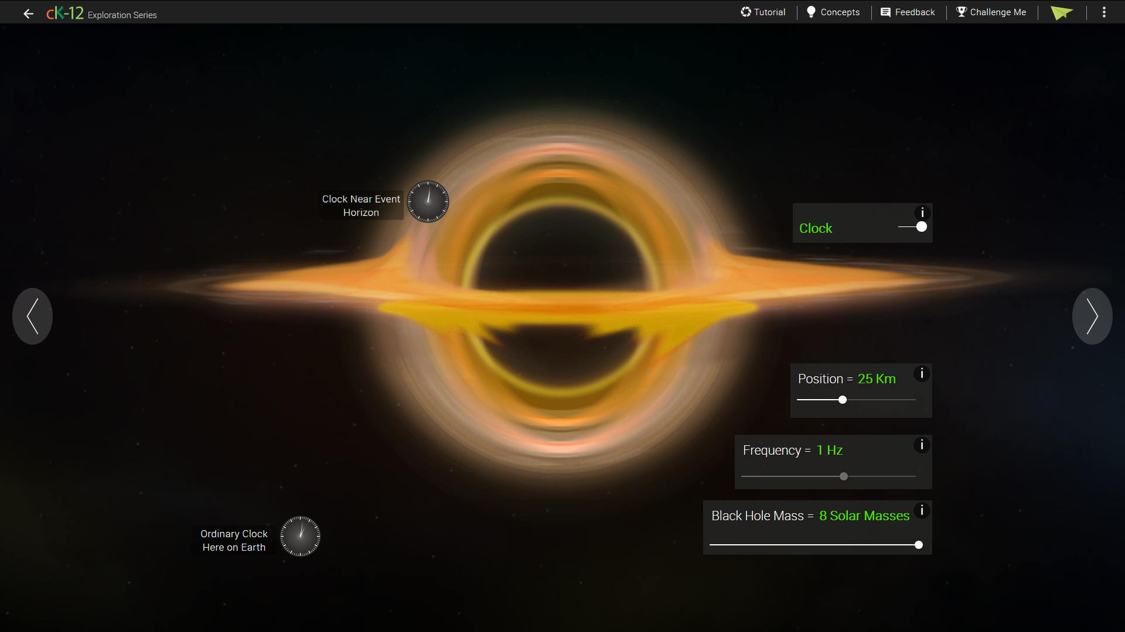Screen dimensions: 1125x632
Task: Click the Challenge Me button
Action: 991,12
